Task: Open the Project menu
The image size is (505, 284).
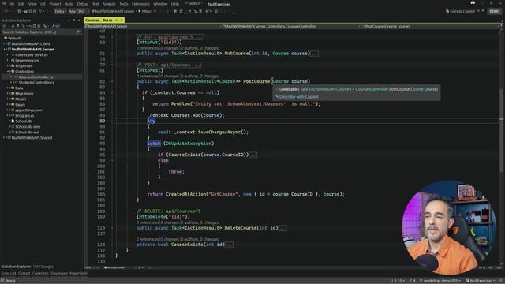Action: pyautogui.click(x=55, y=4)
